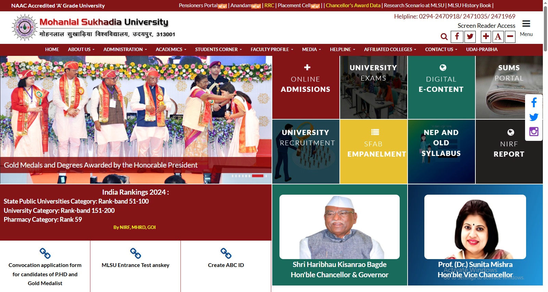
Task: Click the search magnifier icon
Action: pos(444,37)
